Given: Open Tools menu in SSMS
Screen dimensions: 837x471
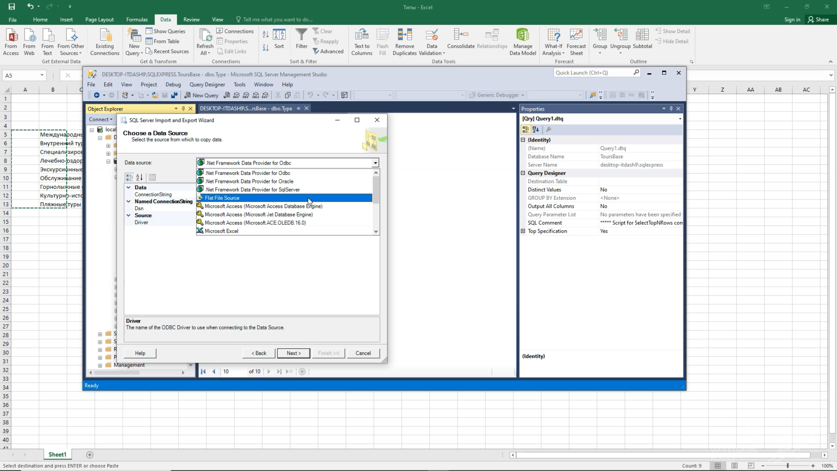Looking at the screenshot, I should tap(240, 85).
